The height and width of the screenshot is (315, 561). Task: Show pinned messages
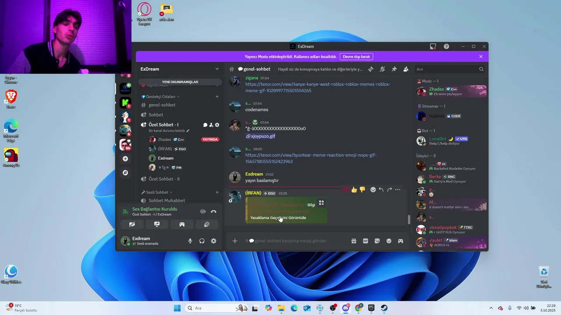(394, 69)
